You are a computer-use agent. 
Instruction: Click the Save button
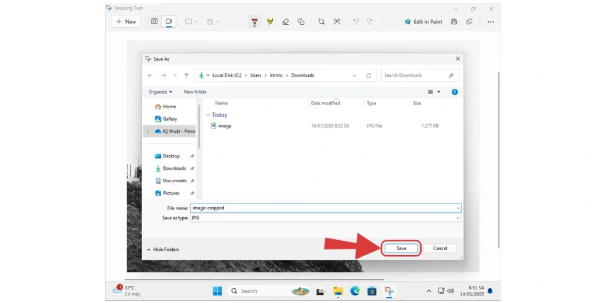[x=401, y=249]
